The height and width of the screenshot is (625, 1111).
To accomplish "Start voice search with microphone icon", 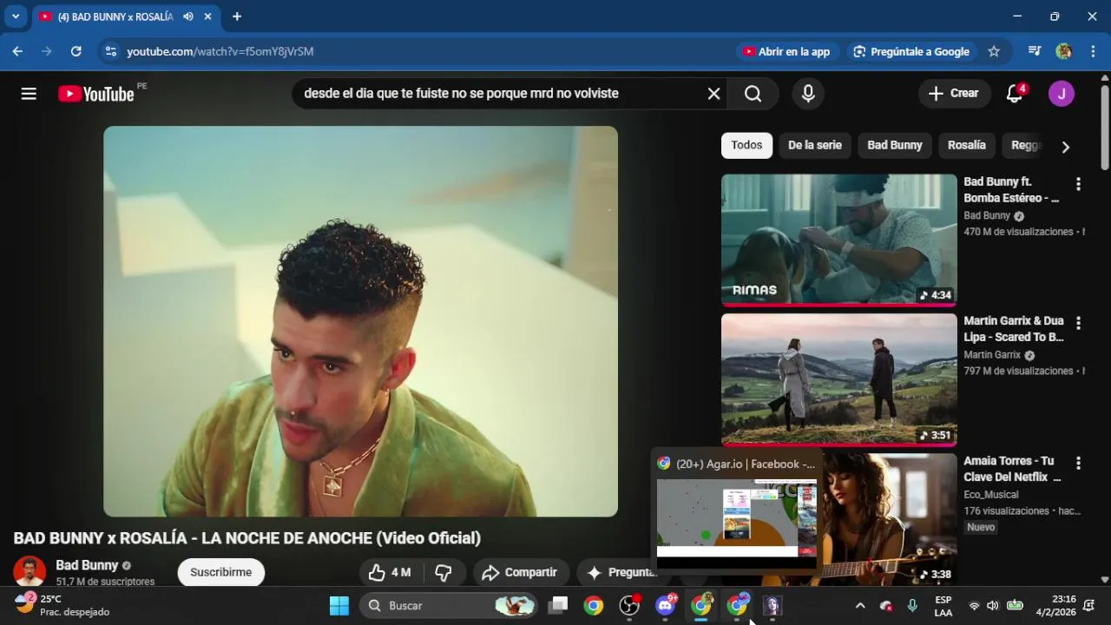I will coord(808,94).
